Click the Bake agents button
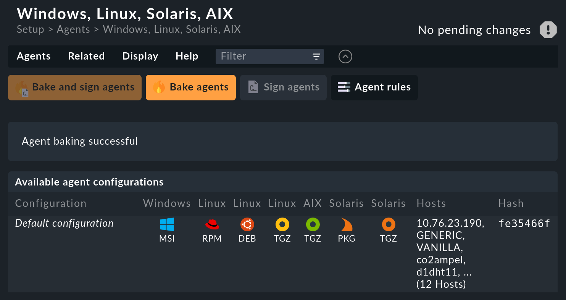 point(191,87)
